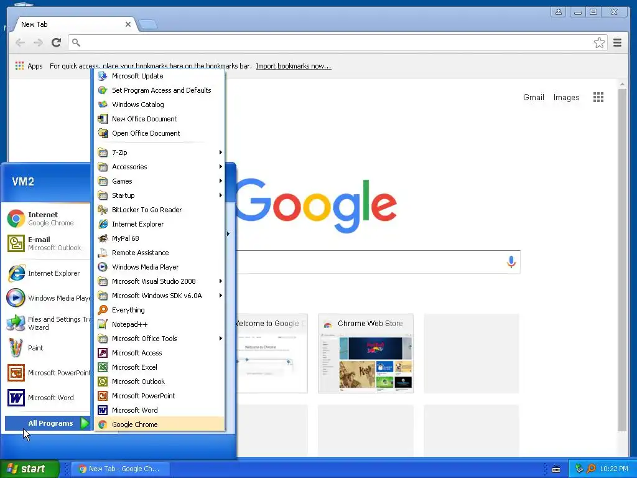Click the Chrome Back arrow button

[x=20, y=43]
